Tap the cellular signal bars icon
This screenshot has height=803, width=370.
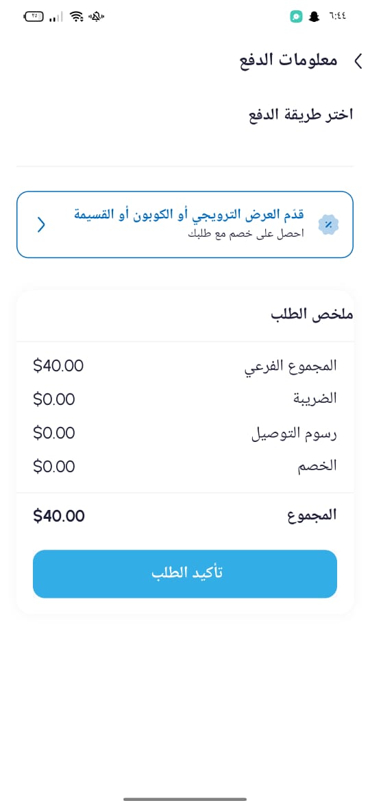click(56, 17)
